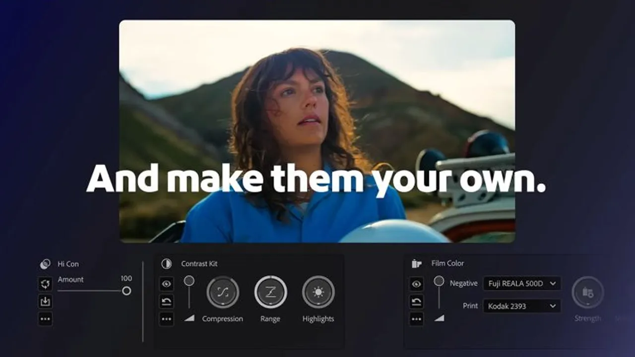This screenshot has width=635, height=357.
Task: Reset the Film Color with undo icon
Action: click(417, 301)
